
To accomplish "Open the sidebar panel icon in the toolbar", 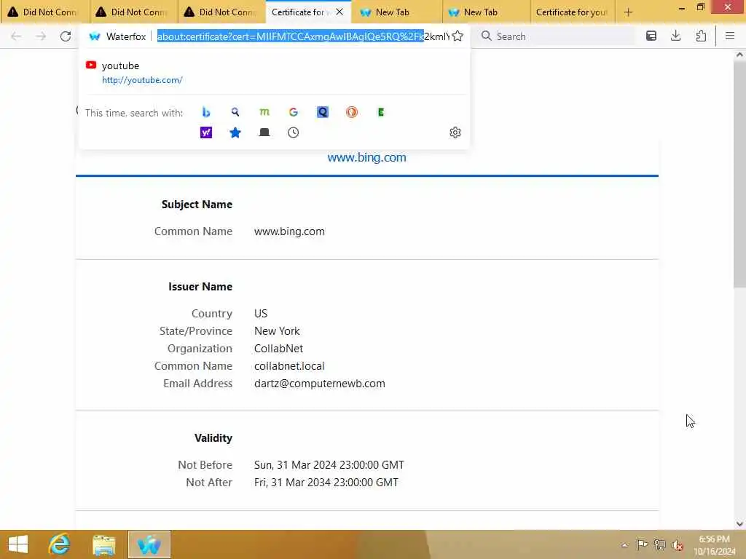I will tap(651, 36).
